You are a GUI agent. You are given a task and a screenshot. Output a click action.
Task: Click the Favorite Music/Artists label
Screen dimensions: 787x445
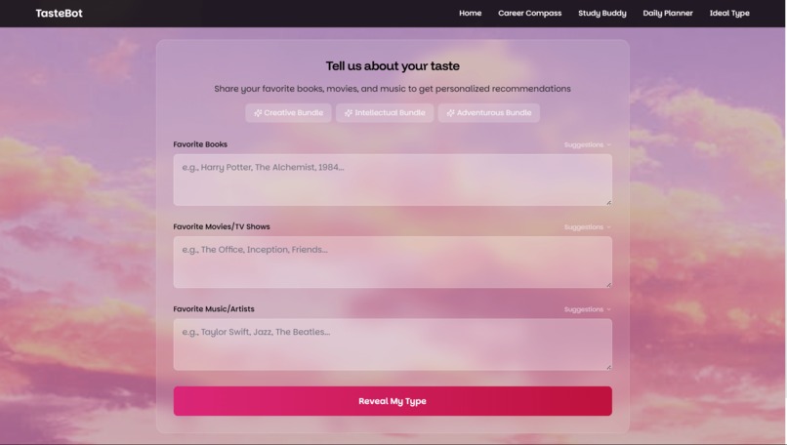[x=214, y=309]
